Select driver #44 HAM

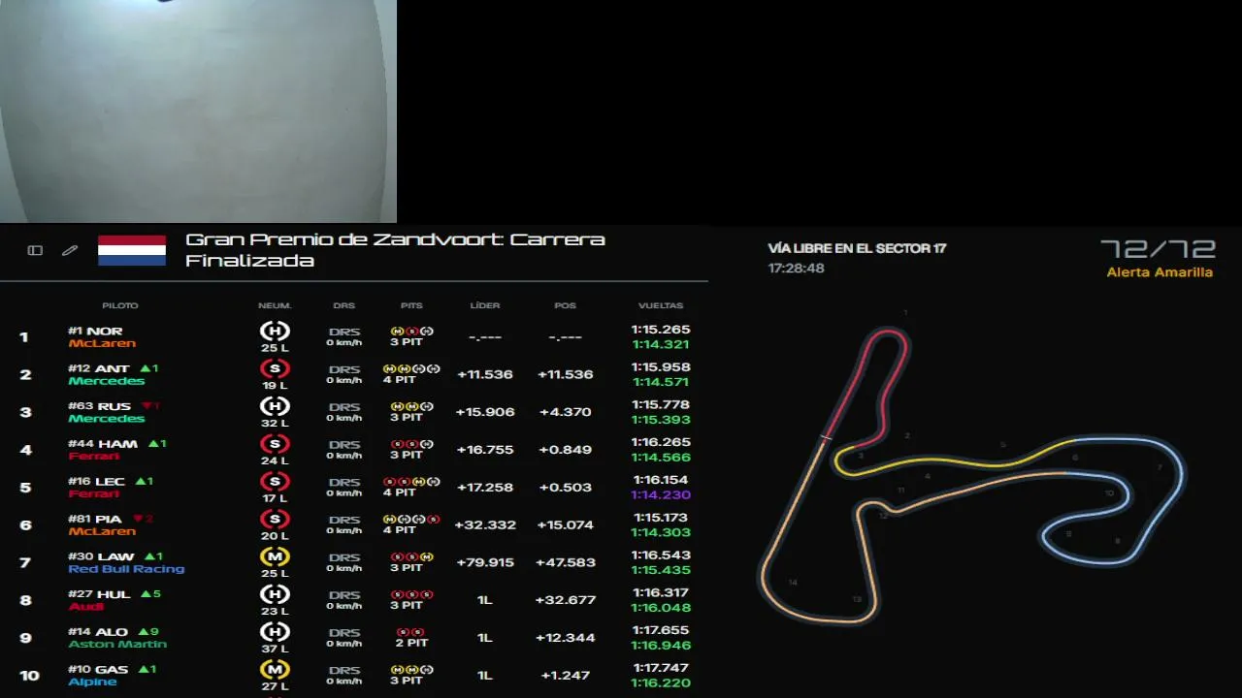[103, 444]
